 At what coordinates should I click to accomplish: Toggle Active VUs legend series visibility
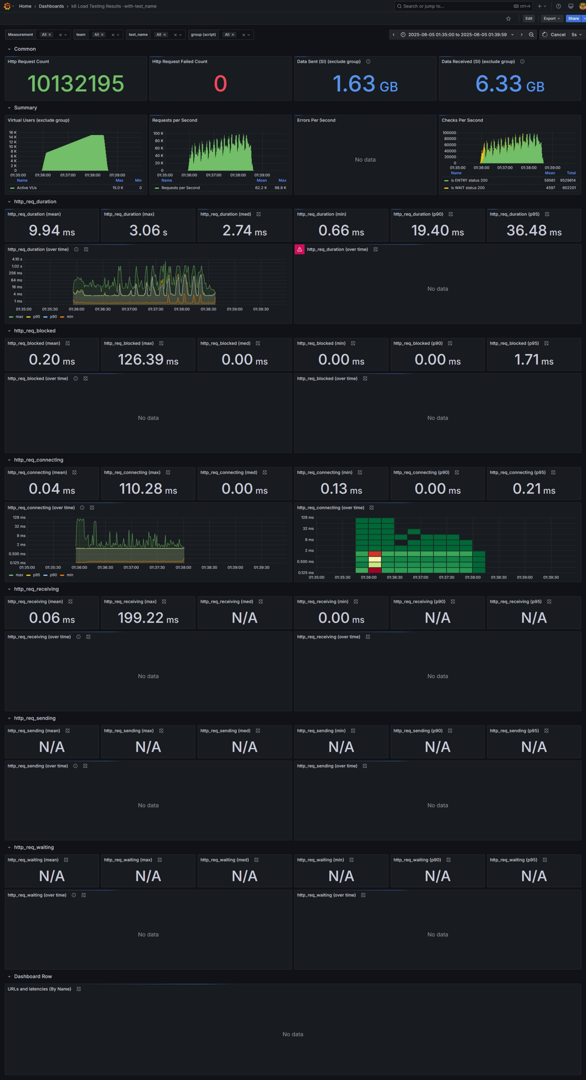tap(24, 188)
